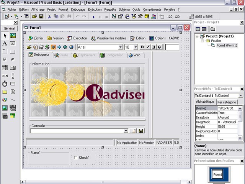This screenshot has height=184, width=245.
Task: Select the DirListBox folder tool
Action: click(5, 92)
